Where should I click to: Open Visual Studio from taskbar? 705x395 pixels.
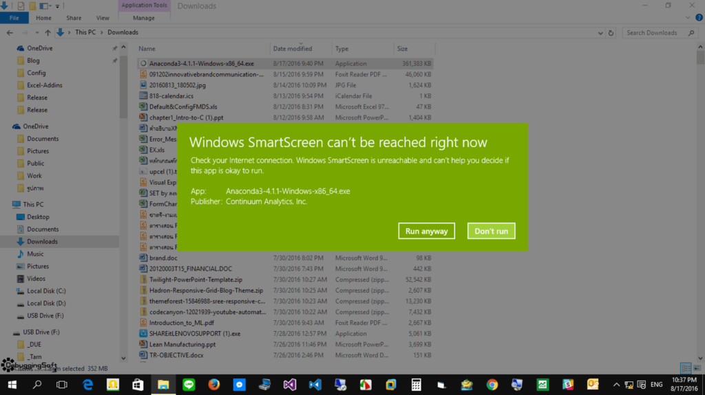tap(290, 385)
